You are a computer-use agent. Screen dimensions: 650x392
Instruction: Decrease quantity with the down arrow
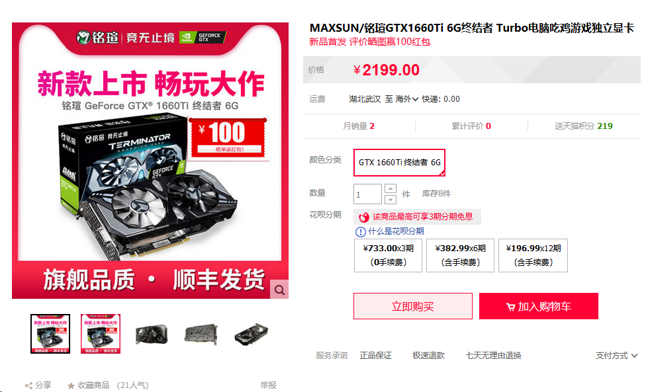pos(390,200)
